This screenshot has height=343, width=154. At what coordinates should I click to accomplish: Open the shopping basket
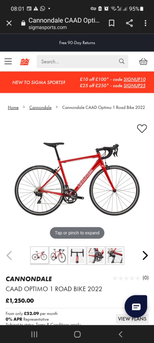click(x=143, y=62)
